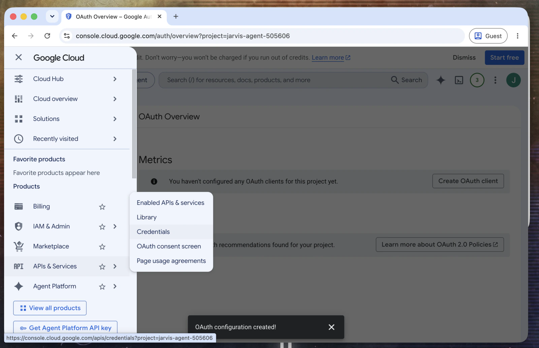The image size is (539, 348).
Task: Open Credentials from the submenu
Action: point(171,232)
